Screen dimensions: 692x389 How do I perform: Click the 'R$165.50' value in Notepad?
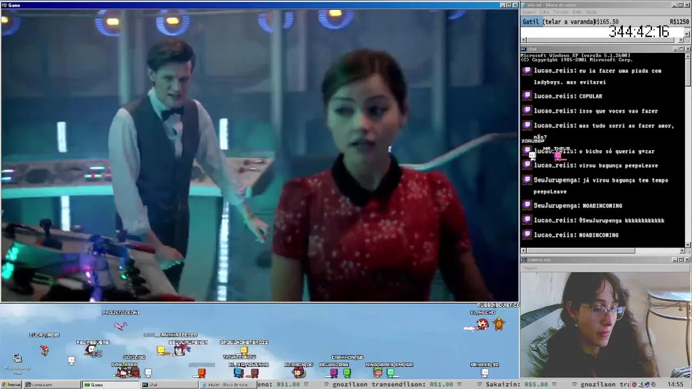607,22
